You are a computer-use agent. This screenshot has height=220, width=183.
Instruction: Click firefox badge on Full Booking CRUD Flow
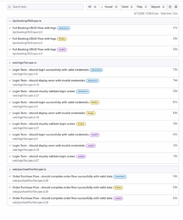point(62,39)
